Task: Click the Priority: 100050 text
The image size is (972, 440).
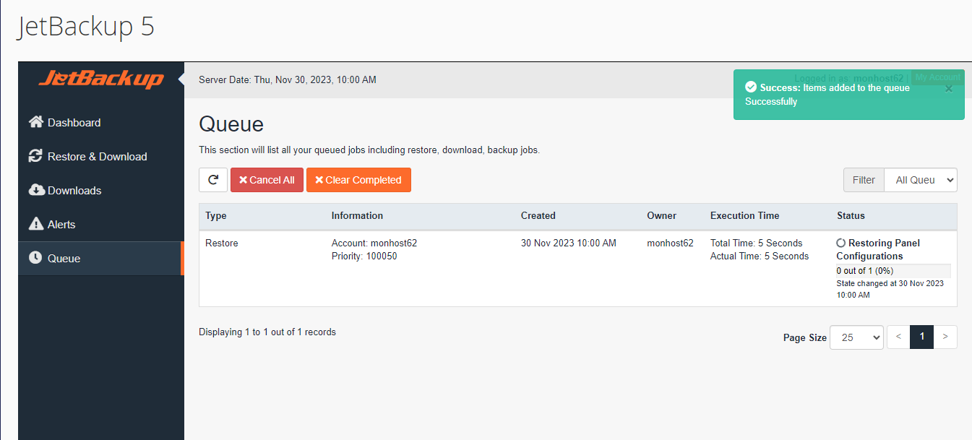Action: click(x=364, y=256)
